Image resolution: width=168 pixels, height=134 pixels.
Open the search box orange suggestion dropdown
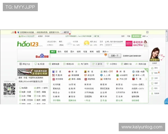pos(106,55)
